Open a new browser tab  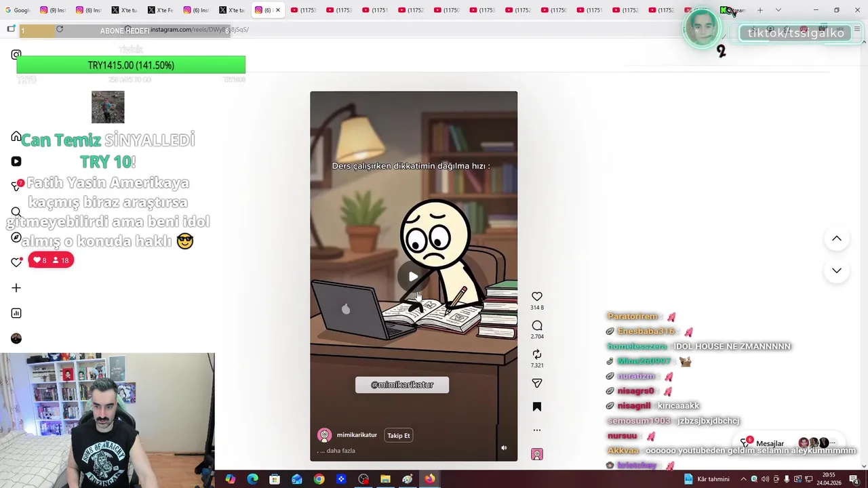pos(760,10)
